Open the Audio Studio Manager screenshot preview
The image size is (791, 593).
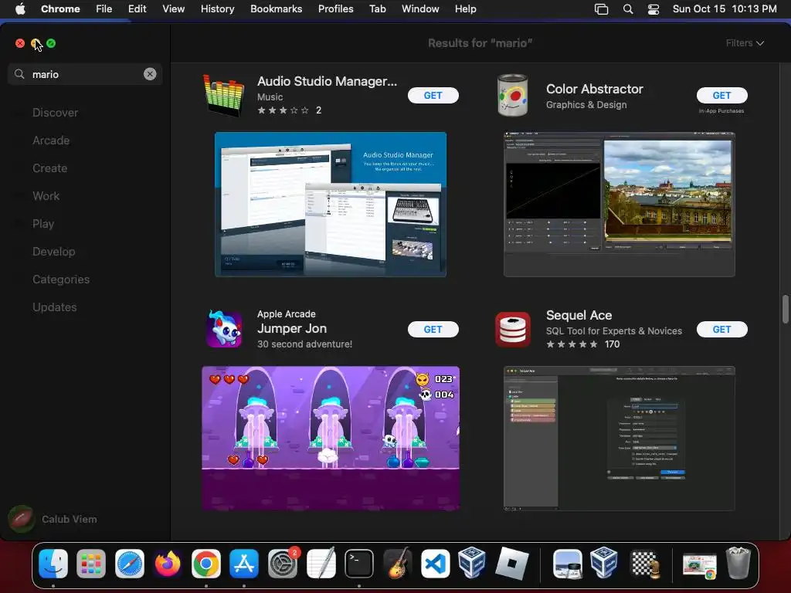click(331, 204)
